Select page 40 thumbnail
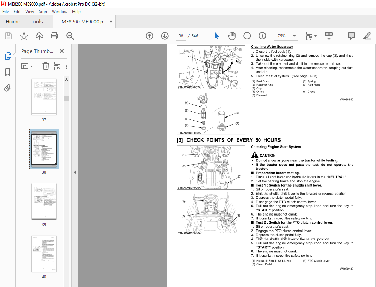The width and height of the screenshot is (376, 287). (x=44, y=254)
